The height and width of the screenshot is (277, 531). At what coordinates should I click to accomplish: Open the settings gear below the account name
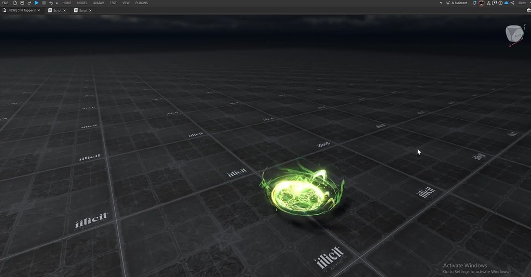click(528, 10)
